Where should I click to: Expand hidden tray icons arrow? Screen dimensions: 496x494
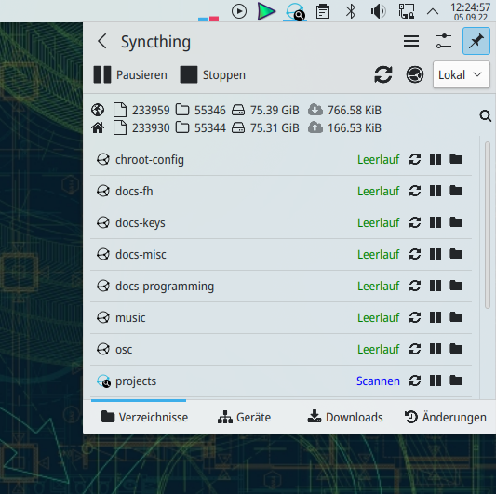click(x=433, y=12)
